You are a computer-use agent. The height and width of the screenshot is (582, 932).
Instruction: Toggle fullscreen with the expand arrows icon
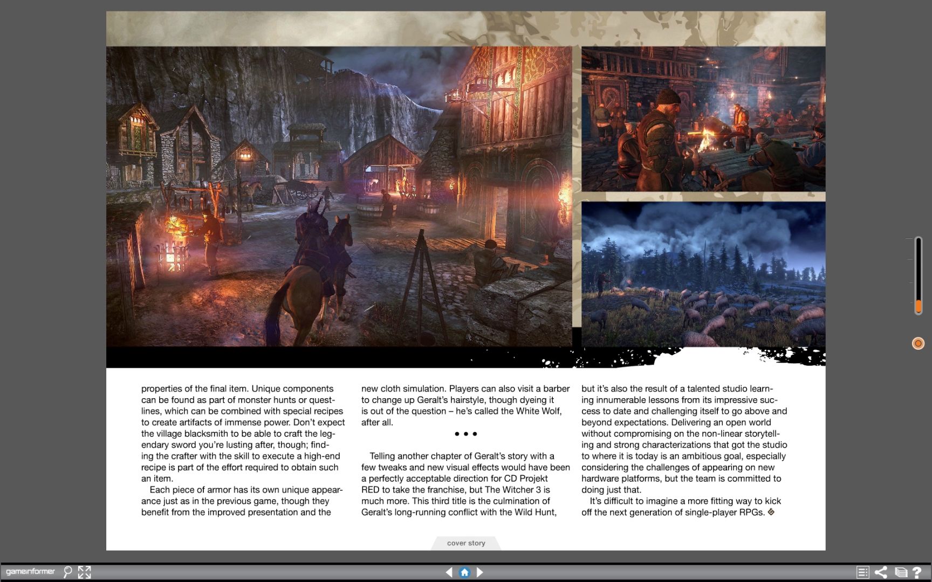click(85, 572)
